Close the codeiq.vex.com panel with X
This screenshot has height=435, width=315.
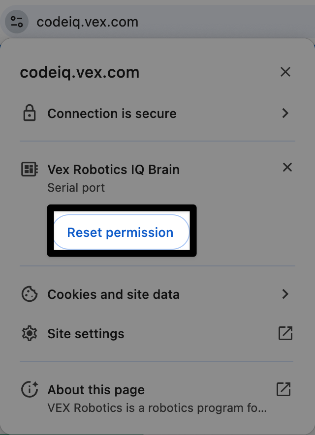pyautogui.click(x=285, y=72)
